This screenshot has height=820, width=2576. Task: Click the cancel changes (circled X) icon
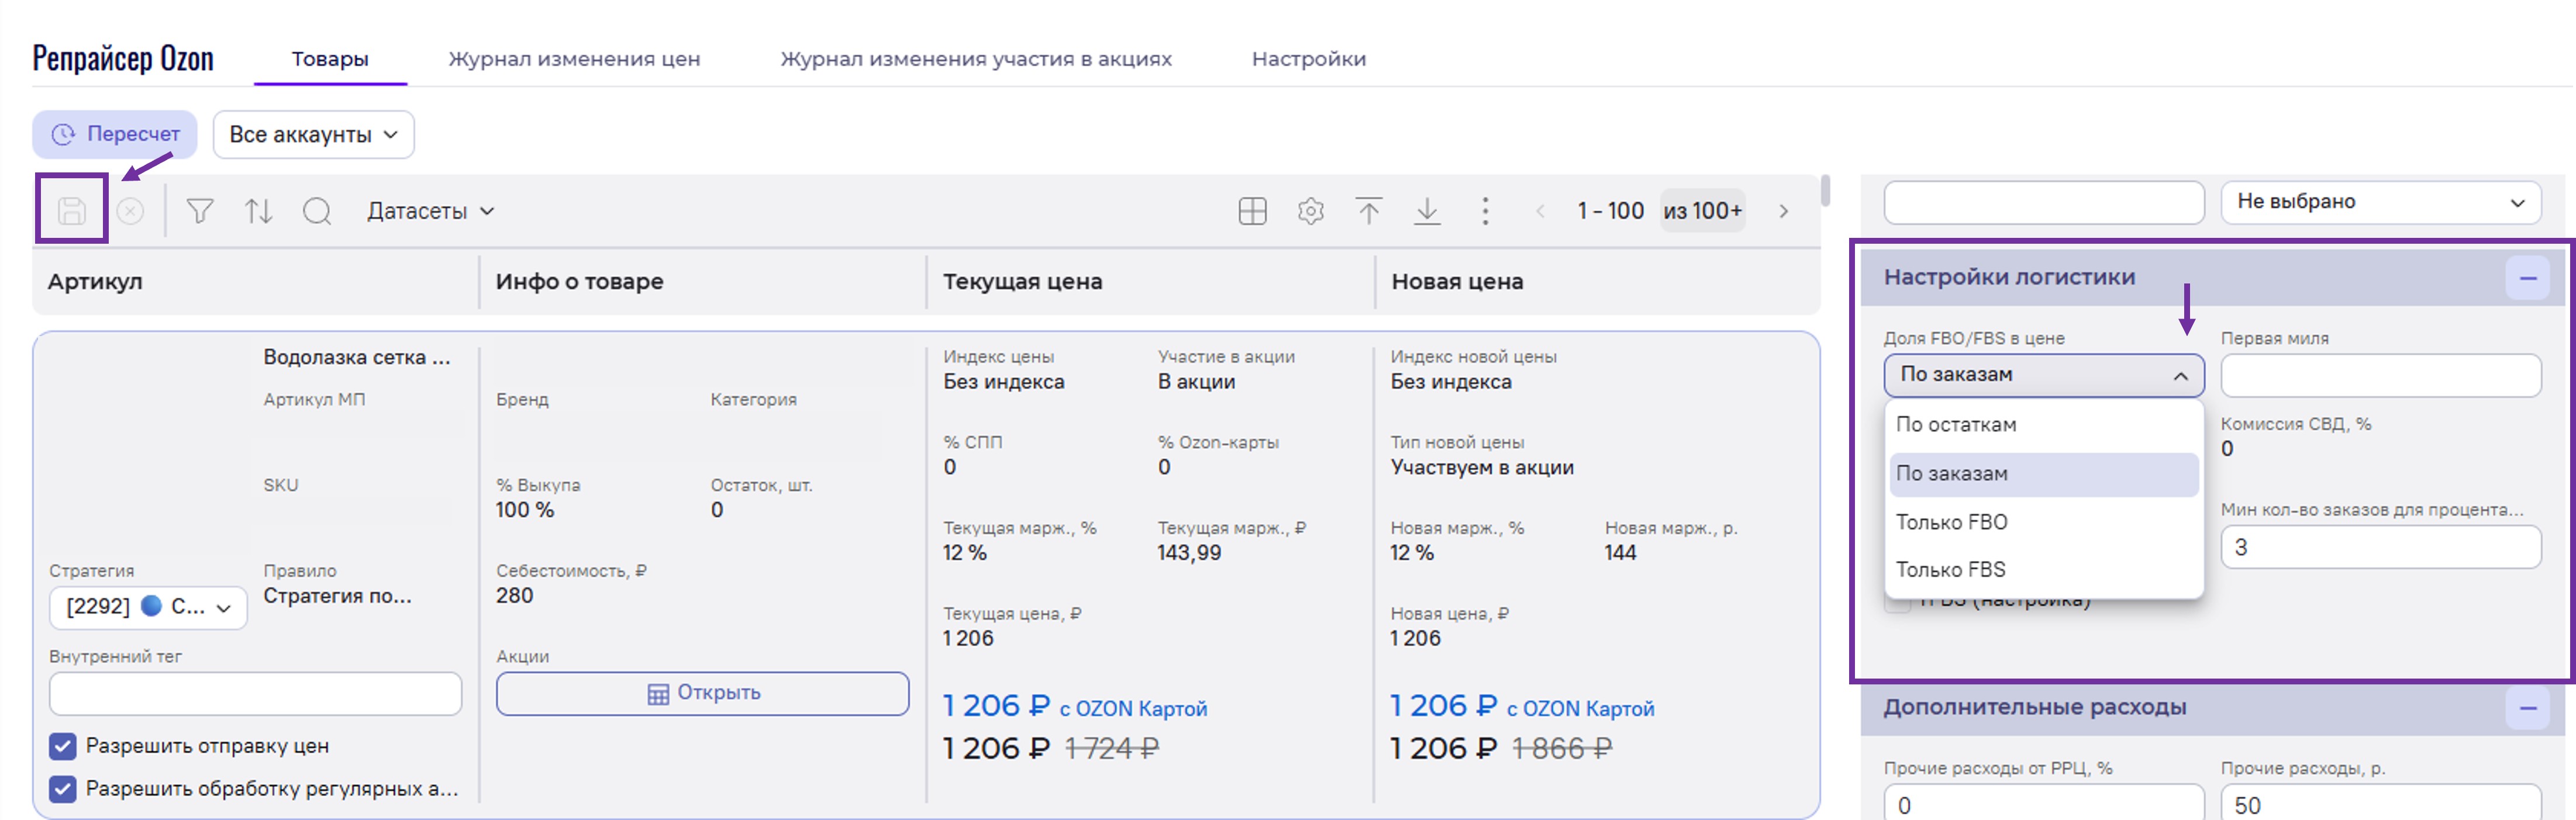click(x=130, y=211)
